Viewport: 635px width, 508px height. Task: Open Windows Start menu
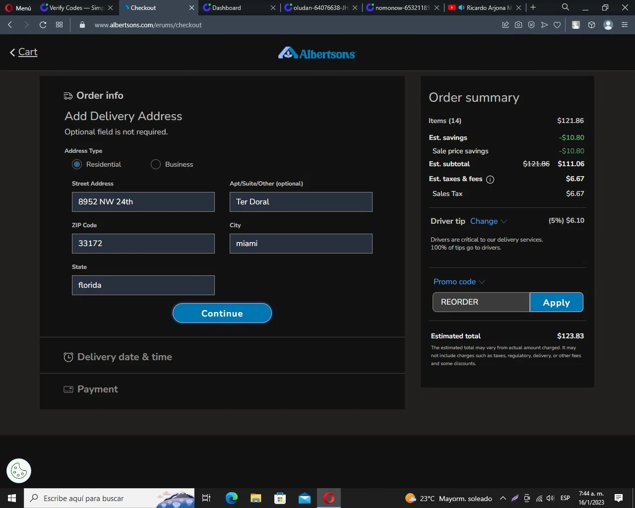click(x=12, y=498)
